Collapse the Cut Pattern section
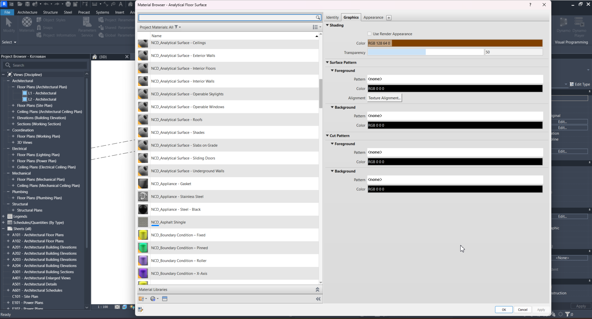The height and width of the screenshot is (319, 592). tap(327, 136)
